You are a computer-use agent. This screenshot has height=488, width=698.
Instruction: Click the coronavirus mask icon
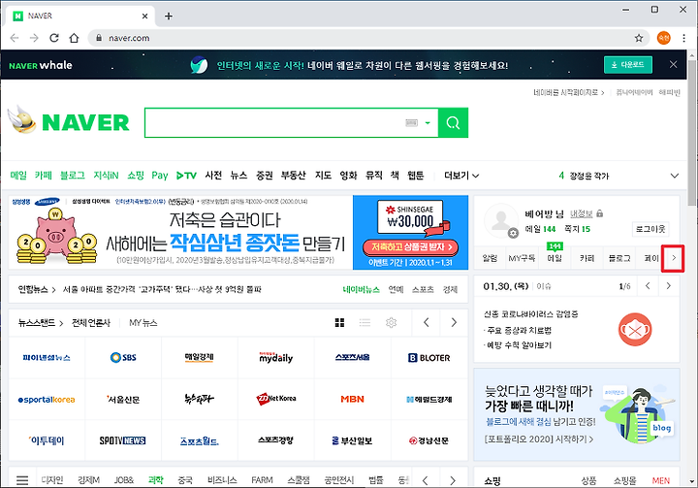635,330
